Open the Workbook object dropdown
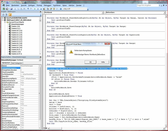Image resolution: width=168 pixels, height=131 pixels. pos(103,13)
